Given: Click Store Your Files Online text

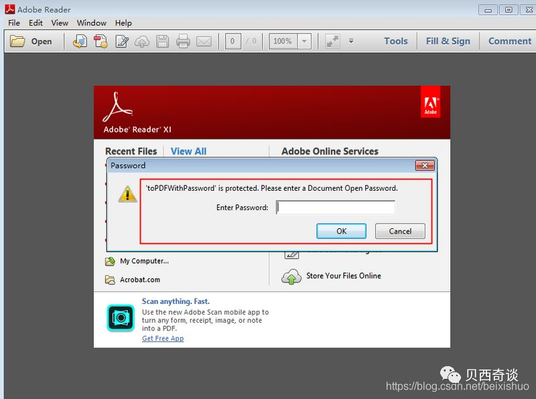Looking at the screenshot, I should tap(344, 276).
